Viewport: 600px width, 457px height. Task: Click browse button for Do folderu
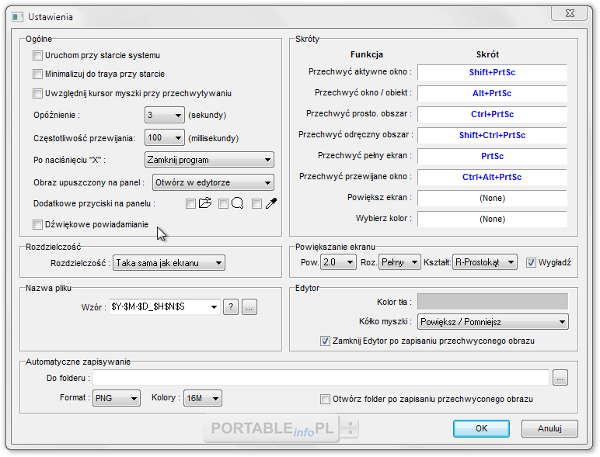tap(560, 378)
